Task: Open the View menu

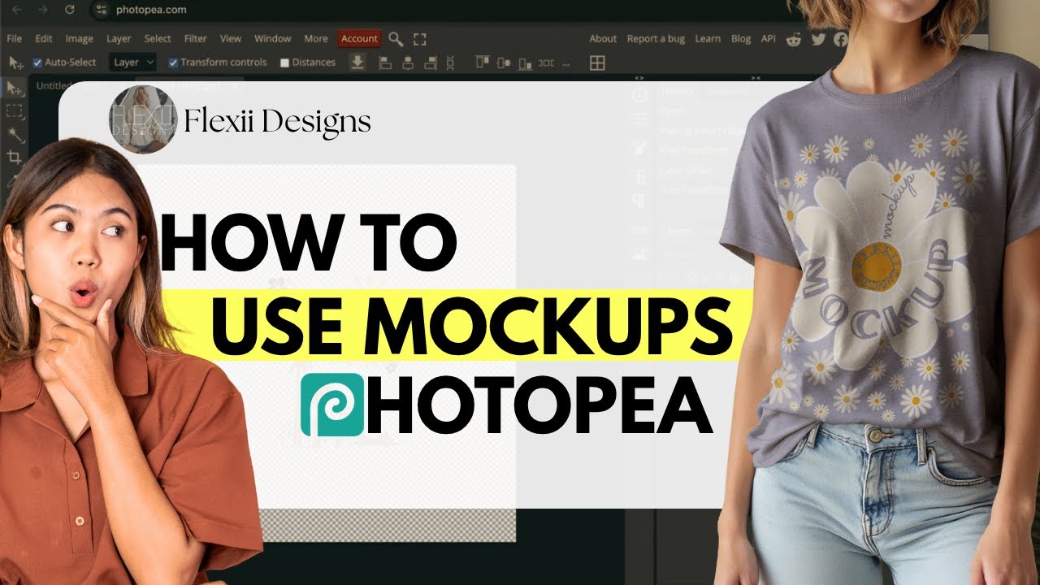Action: pyautogui.click(x=231, y=38)
